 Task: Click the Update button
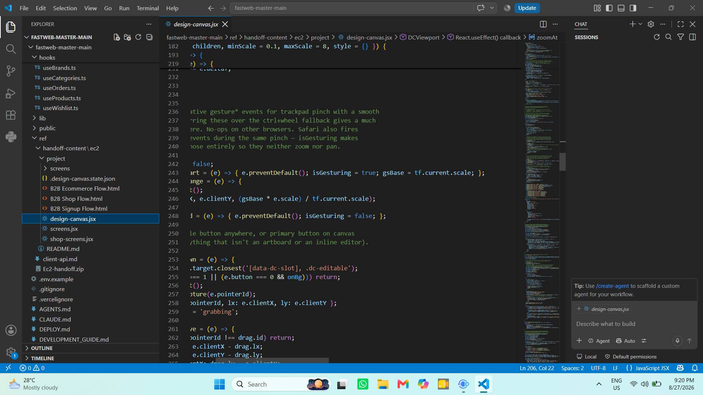(527, 8)
